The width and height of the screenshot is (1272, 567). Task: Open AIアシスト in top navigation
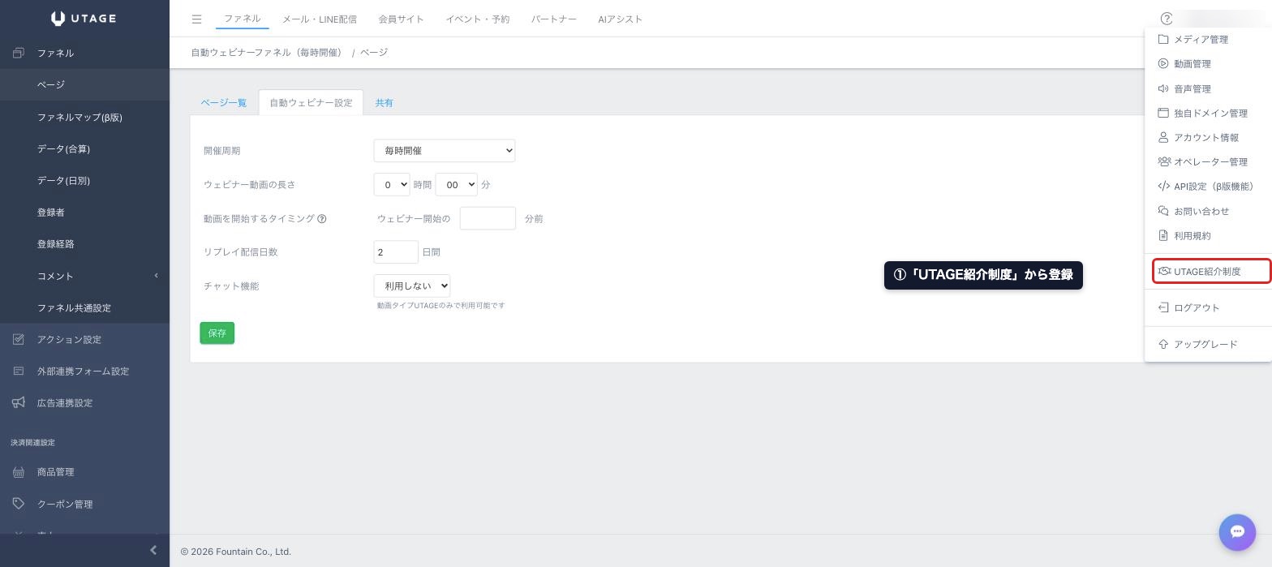[620, 19]
